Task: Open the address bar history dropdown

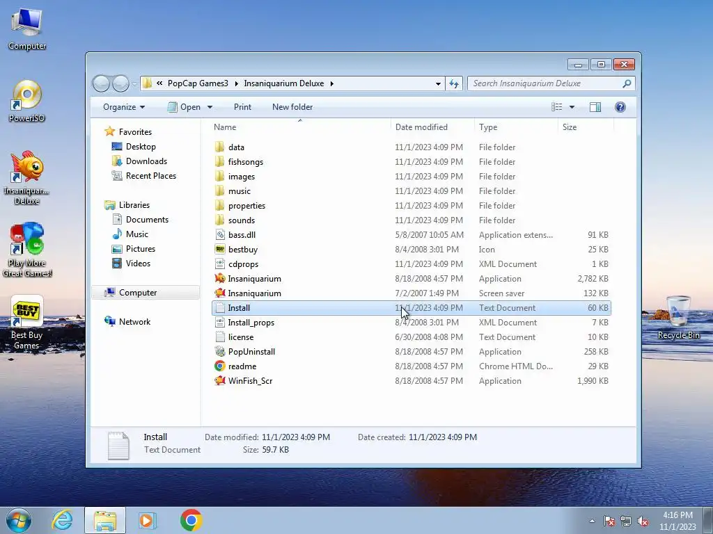Action: [x=438, y=83]
